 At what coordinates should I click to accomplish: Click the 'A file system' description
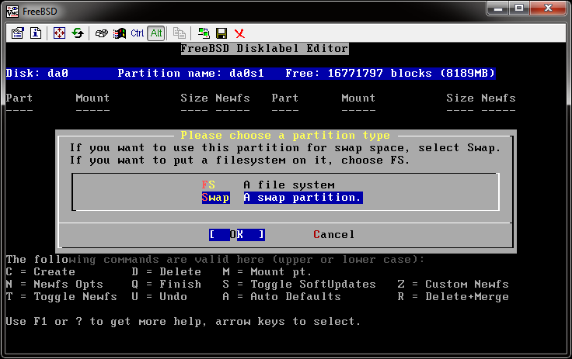[x=289, y=185]
